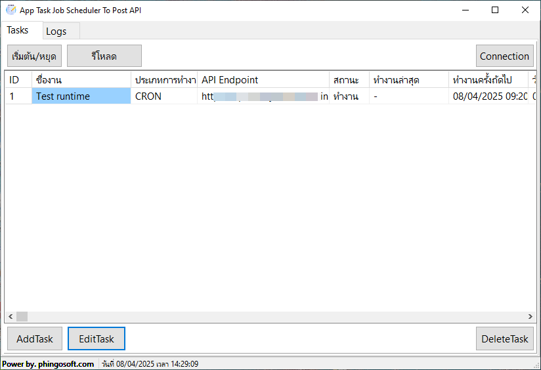The height and width of the screenshot is (370, 541).
Task: Click the ประเภทการทำงาน column header
Action: [x=164, y=80]
